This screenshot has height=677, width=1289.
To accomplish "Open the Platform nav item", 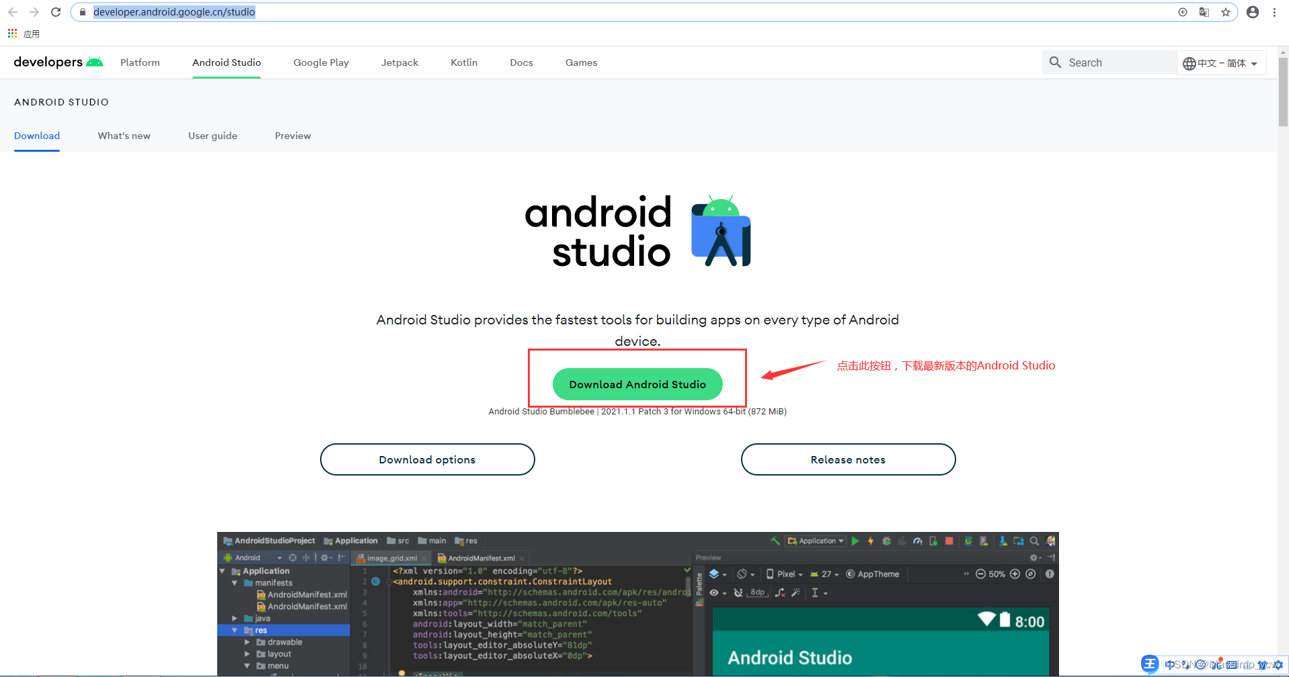I will (x=140, y=62).
